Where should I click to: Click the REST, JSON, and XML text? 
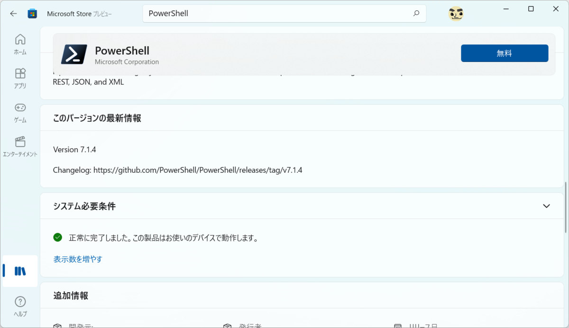tap(88, 82)
